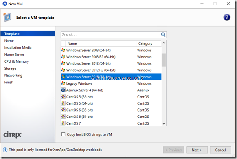Click the Asianux Server 4 template icon
The height and width of the screenshot is (159, 237).
point(63,90)
